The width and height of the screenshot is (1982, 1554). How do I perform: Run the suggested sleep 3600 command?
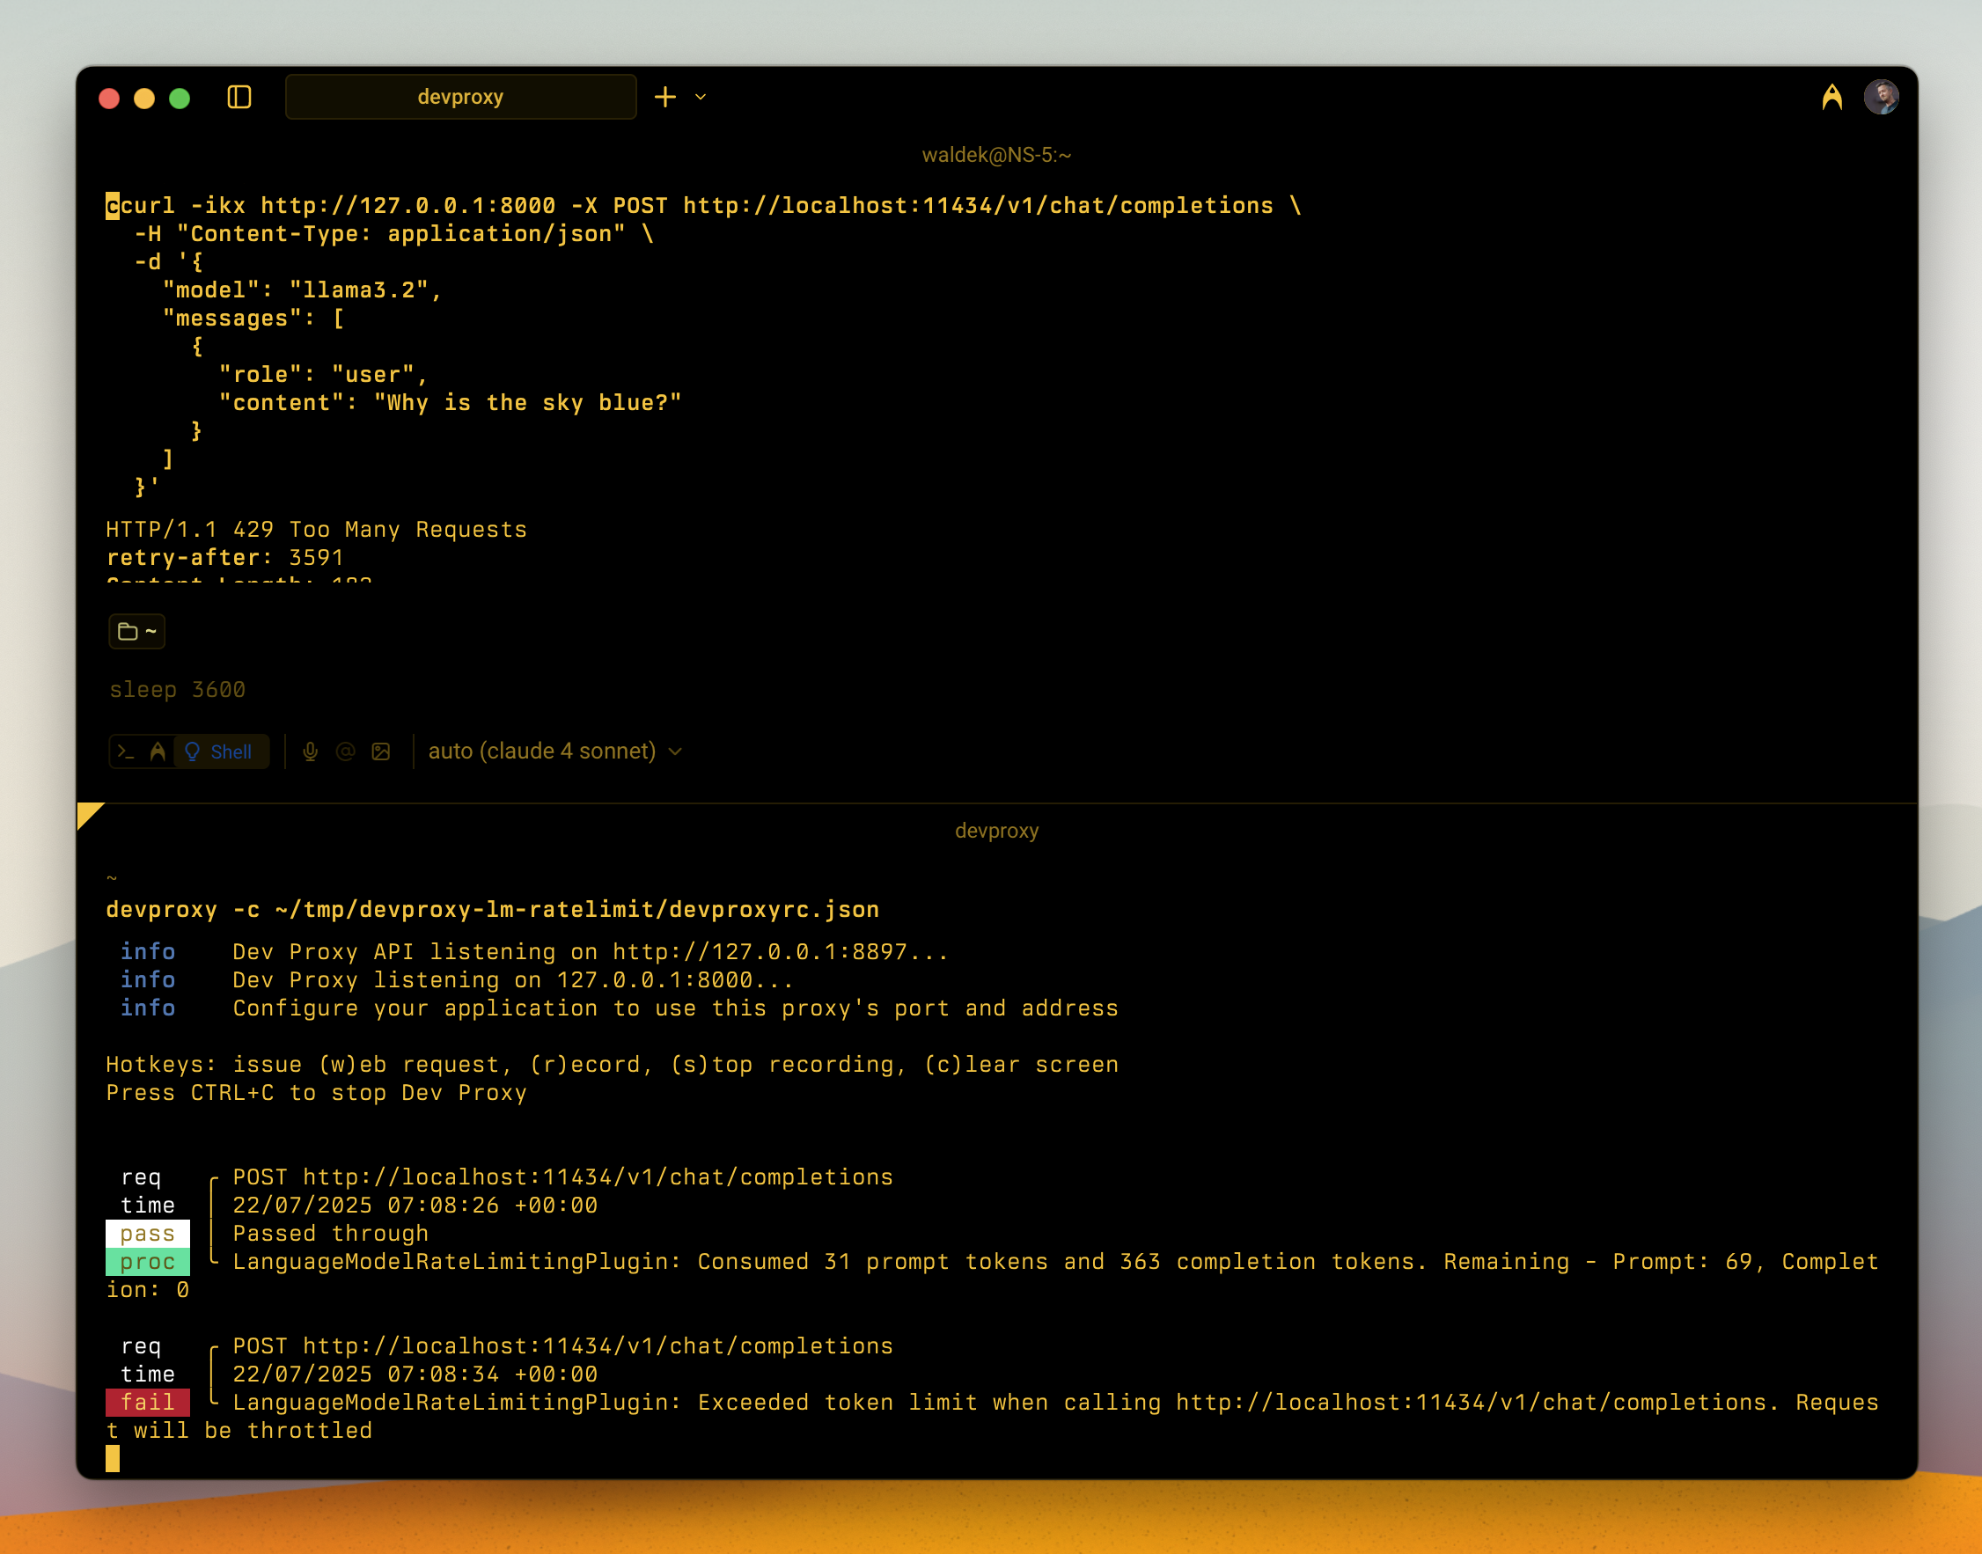[177, 689]
